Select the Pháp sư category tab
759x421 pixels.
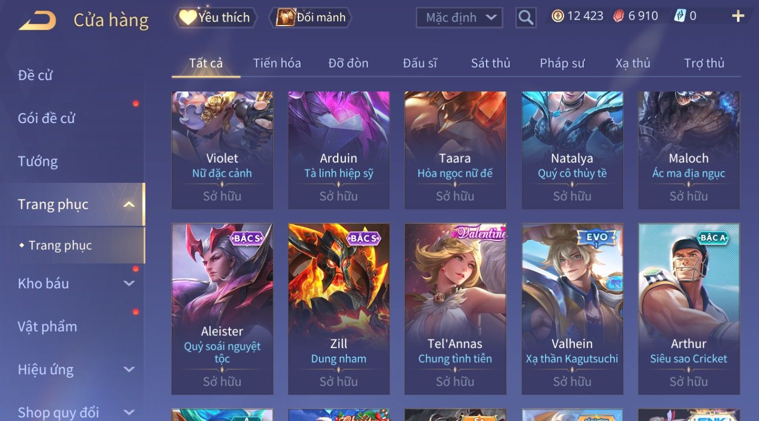pos(562,63)
